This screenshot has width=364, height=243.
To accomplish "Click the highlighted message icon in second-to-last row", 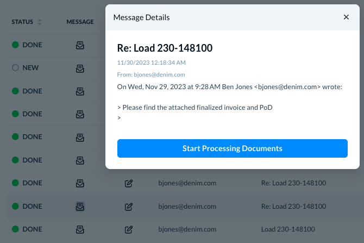I will pyautogui.click(x=80, y=207).
